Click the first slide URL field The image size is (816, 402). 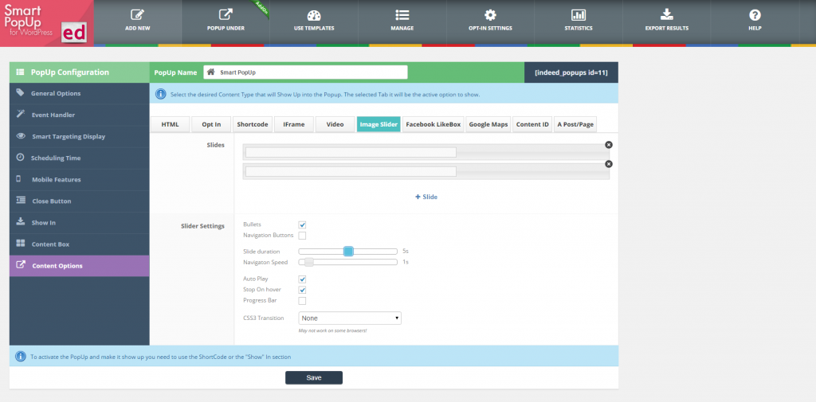pyautogui.click(x=351, y=152)
